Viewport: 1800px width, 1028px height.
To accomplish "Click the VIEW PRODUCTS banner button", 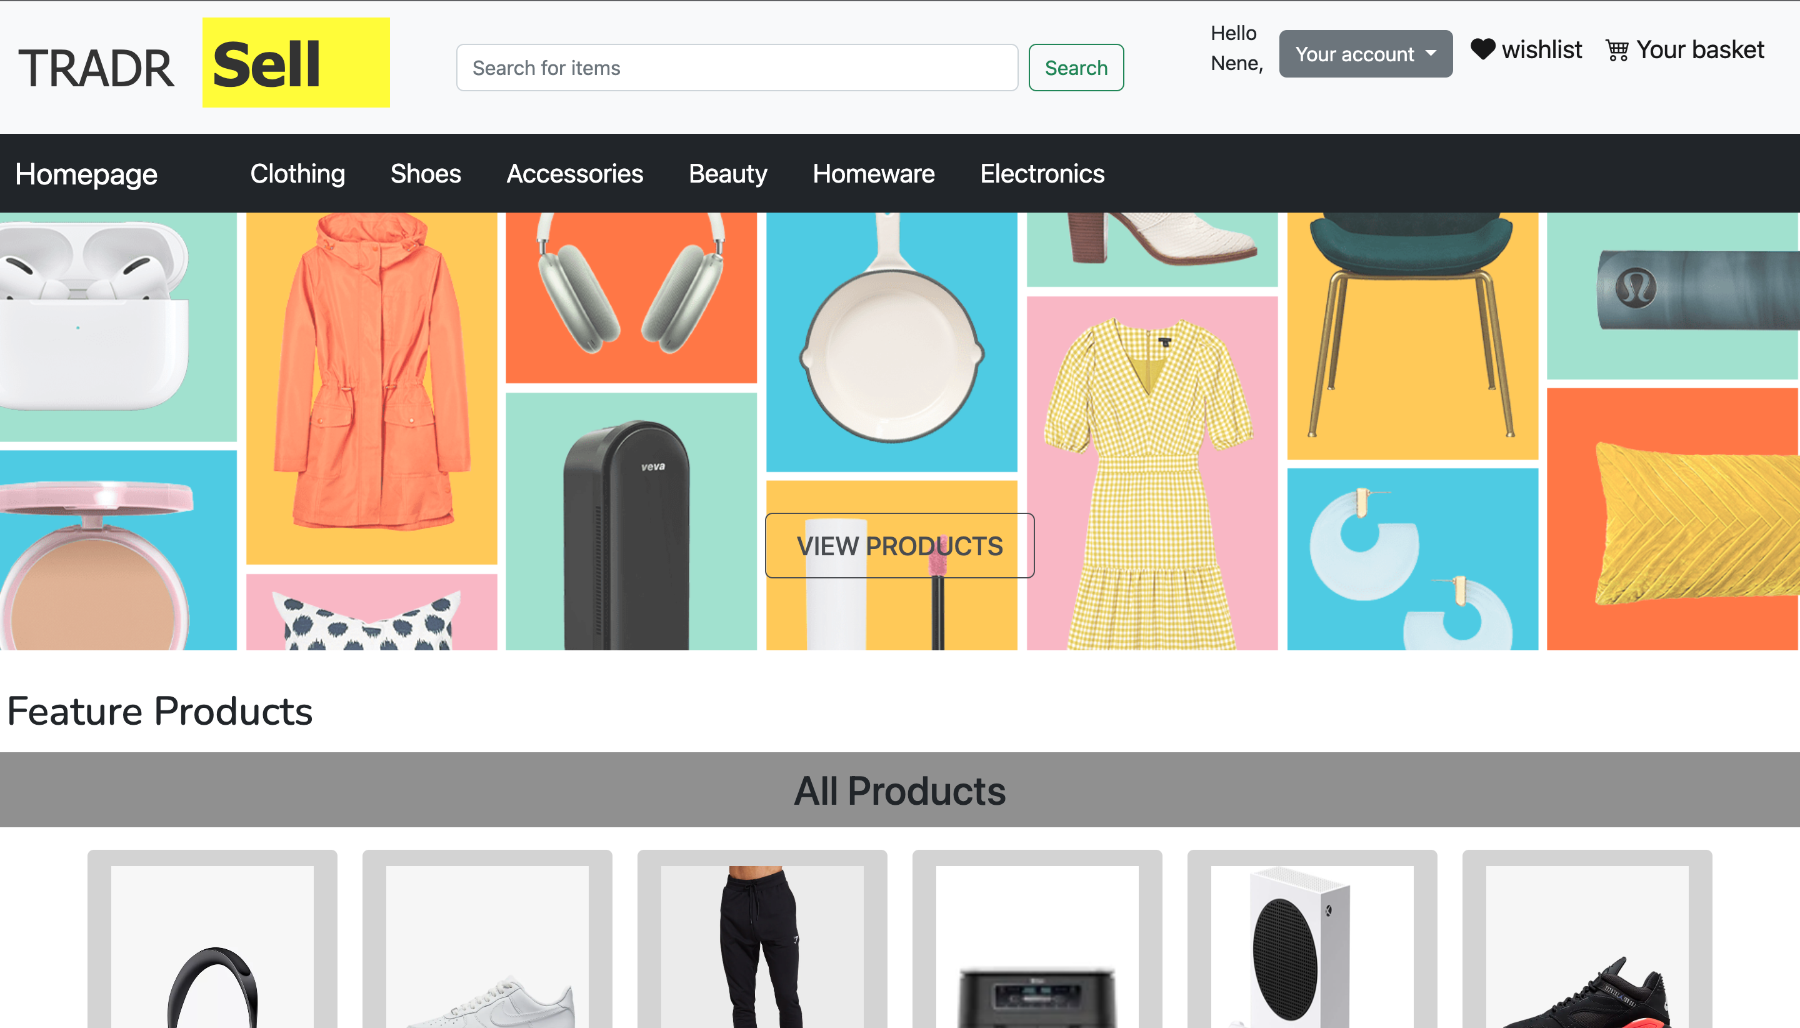I will coord(899,546).
